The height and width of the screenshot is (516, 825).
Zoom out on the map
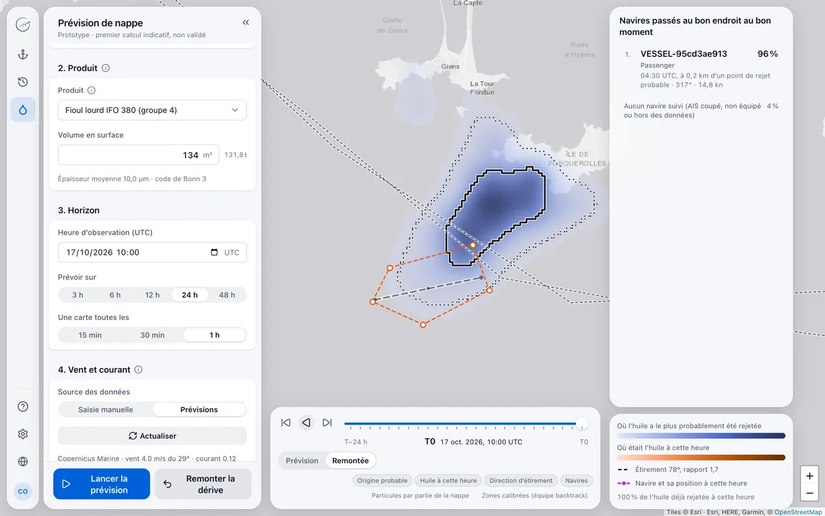810,493
